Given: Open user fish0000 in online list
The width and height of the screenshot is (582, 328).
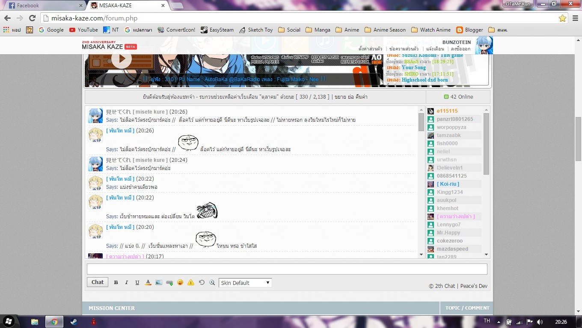Looking at the screenshot, I should point(447,143).
